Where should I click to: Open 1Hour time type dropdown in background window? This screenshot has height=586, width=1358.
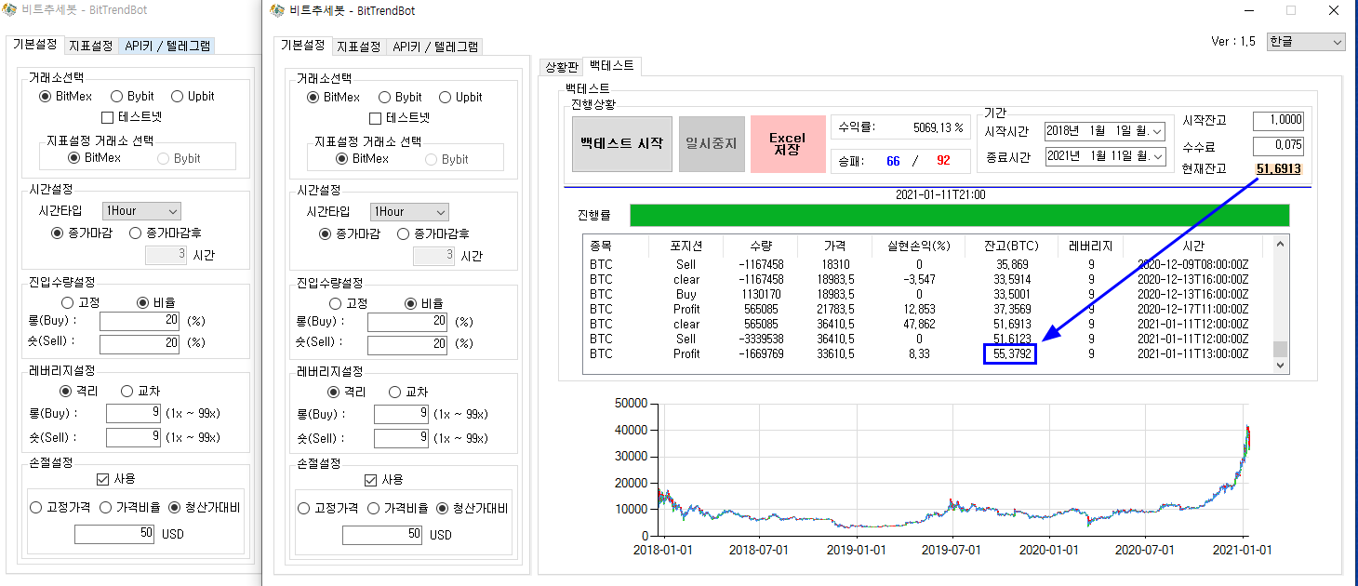(x=141, y=211)
